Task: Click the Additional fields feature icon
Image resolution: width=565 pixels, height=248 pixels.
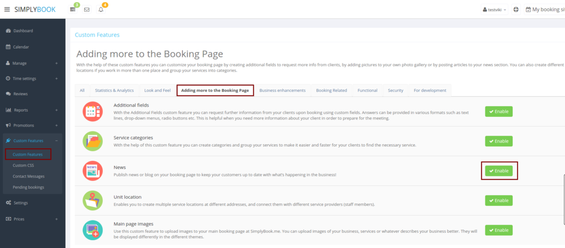Action: point(92,112)
